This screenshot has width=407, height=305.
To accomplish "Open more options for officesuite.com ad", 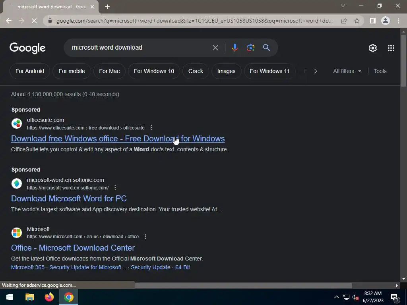I will coord(151,127).
